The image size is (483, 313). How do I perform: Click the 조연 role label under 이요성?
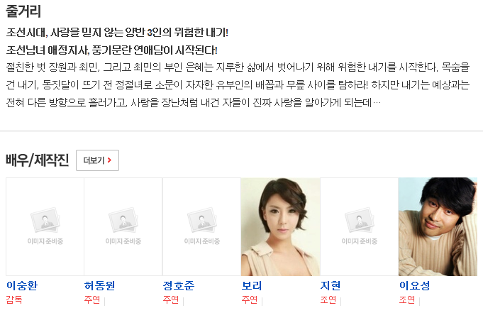(x=407, y=300)
